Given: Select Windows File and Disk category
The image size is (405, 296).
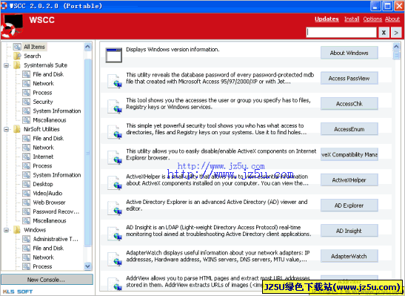Looking at the screenshot, I should 48,248.
